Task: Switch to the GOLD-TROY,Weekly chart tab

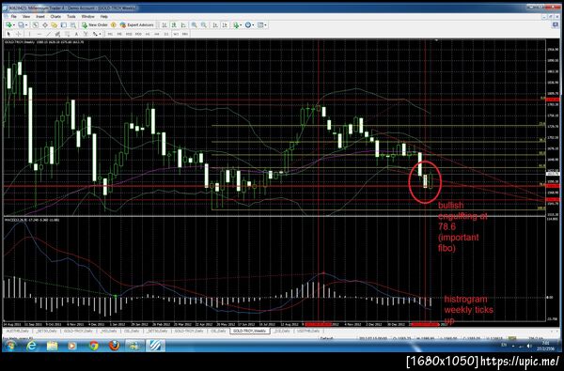Action: coord(250,331)
